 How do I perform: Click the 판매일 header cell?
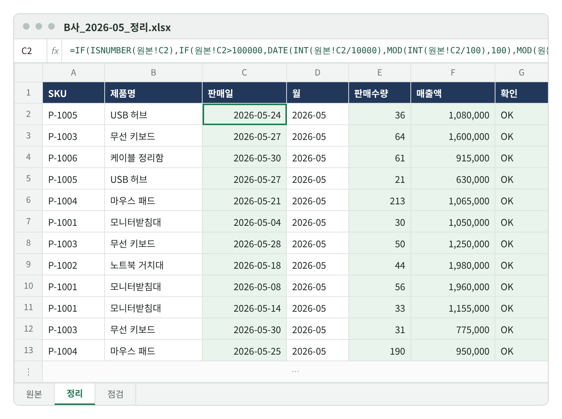point(244,93)
